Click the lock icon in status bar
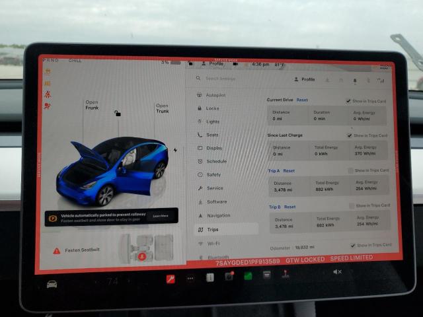The image size is (423, 317). (190, 63)
